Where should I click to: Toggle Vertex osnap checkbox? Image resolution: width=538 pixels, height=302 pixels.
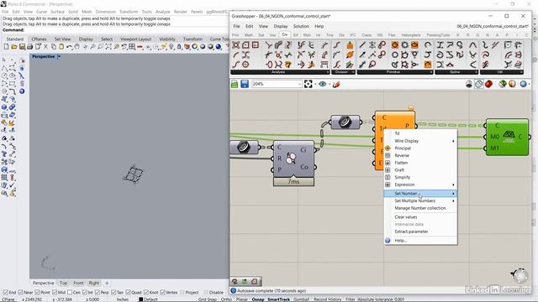[x=162, y=293]
